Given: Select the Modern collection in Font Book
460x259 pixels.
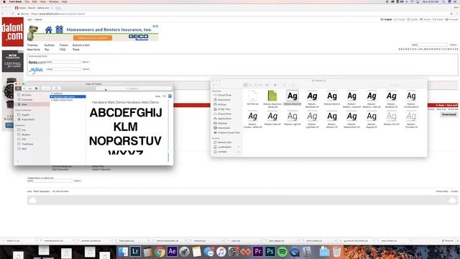Looking at the screenshot, I should tap(26, 135).
